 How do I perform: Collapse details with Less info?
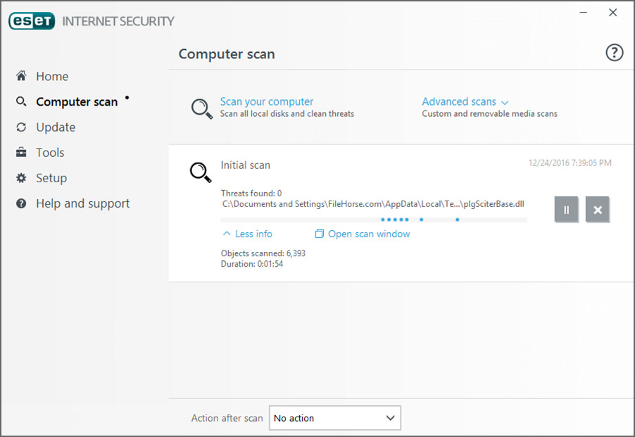pos(254,234)
